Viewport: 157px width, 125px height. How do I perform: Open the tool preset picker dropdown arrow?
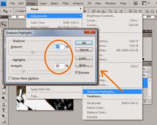coord(10,11)
